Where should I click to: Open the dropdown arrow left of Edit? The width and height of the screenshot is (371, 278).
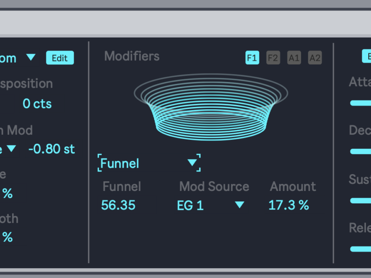pyautogui.click(x=31, y=57)
